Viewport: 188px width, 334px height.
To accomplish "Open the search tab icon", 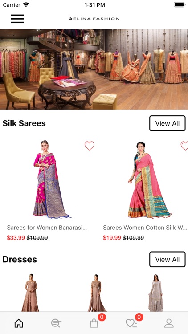I will [x=56, y=323].
